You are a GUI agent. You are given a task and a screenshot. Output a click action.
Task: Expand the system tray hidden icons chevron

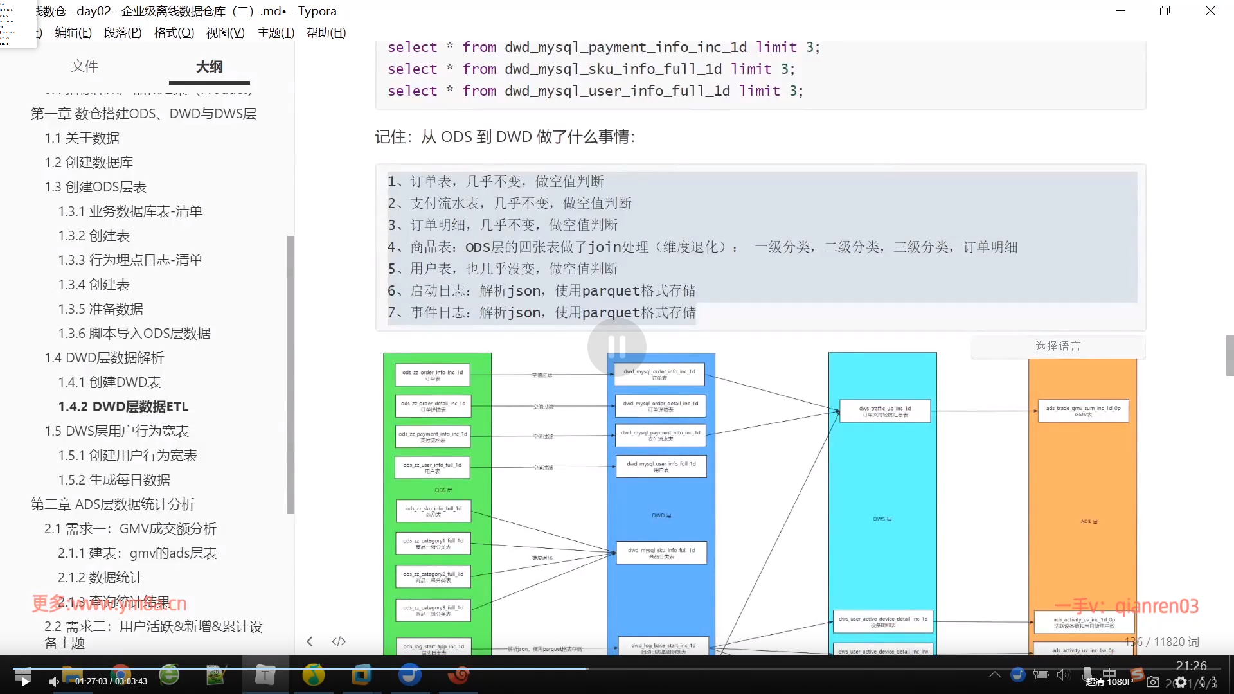pos(994,674)
